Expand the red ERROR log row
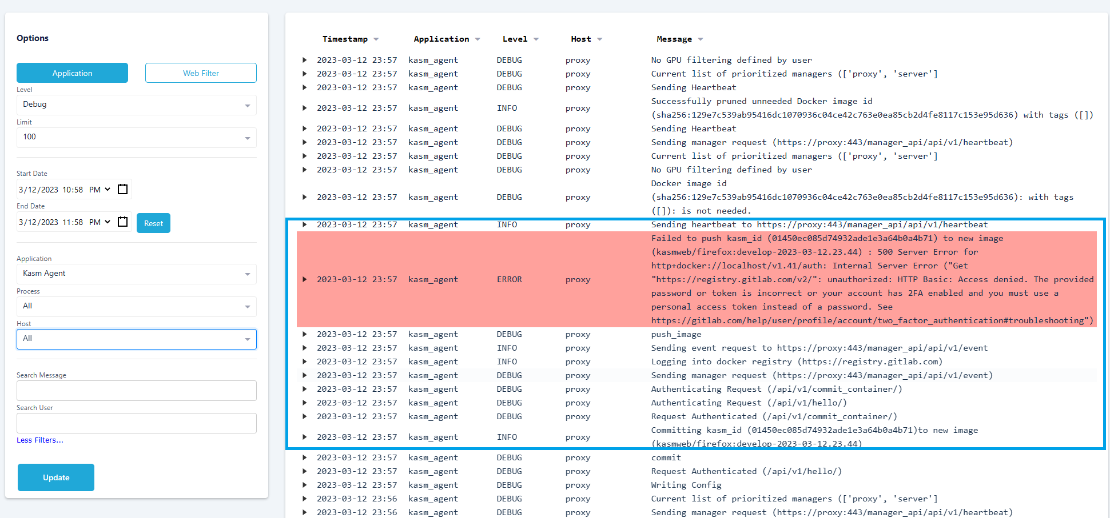This screenshot has height=518, width=1110. pos(305,279)
